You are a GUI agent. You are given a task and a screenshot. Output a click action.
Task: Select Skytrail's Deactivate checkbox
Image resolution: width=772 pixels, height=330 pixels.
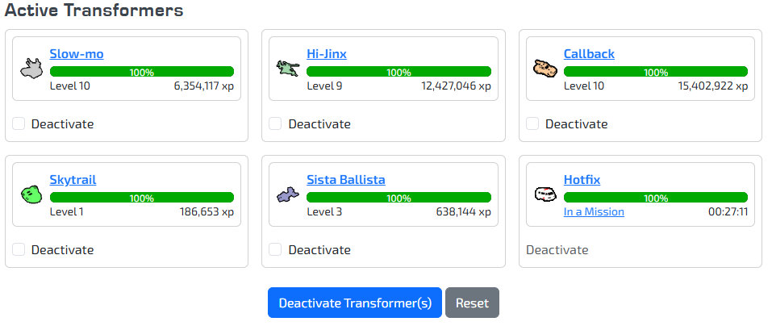(19, 249)
